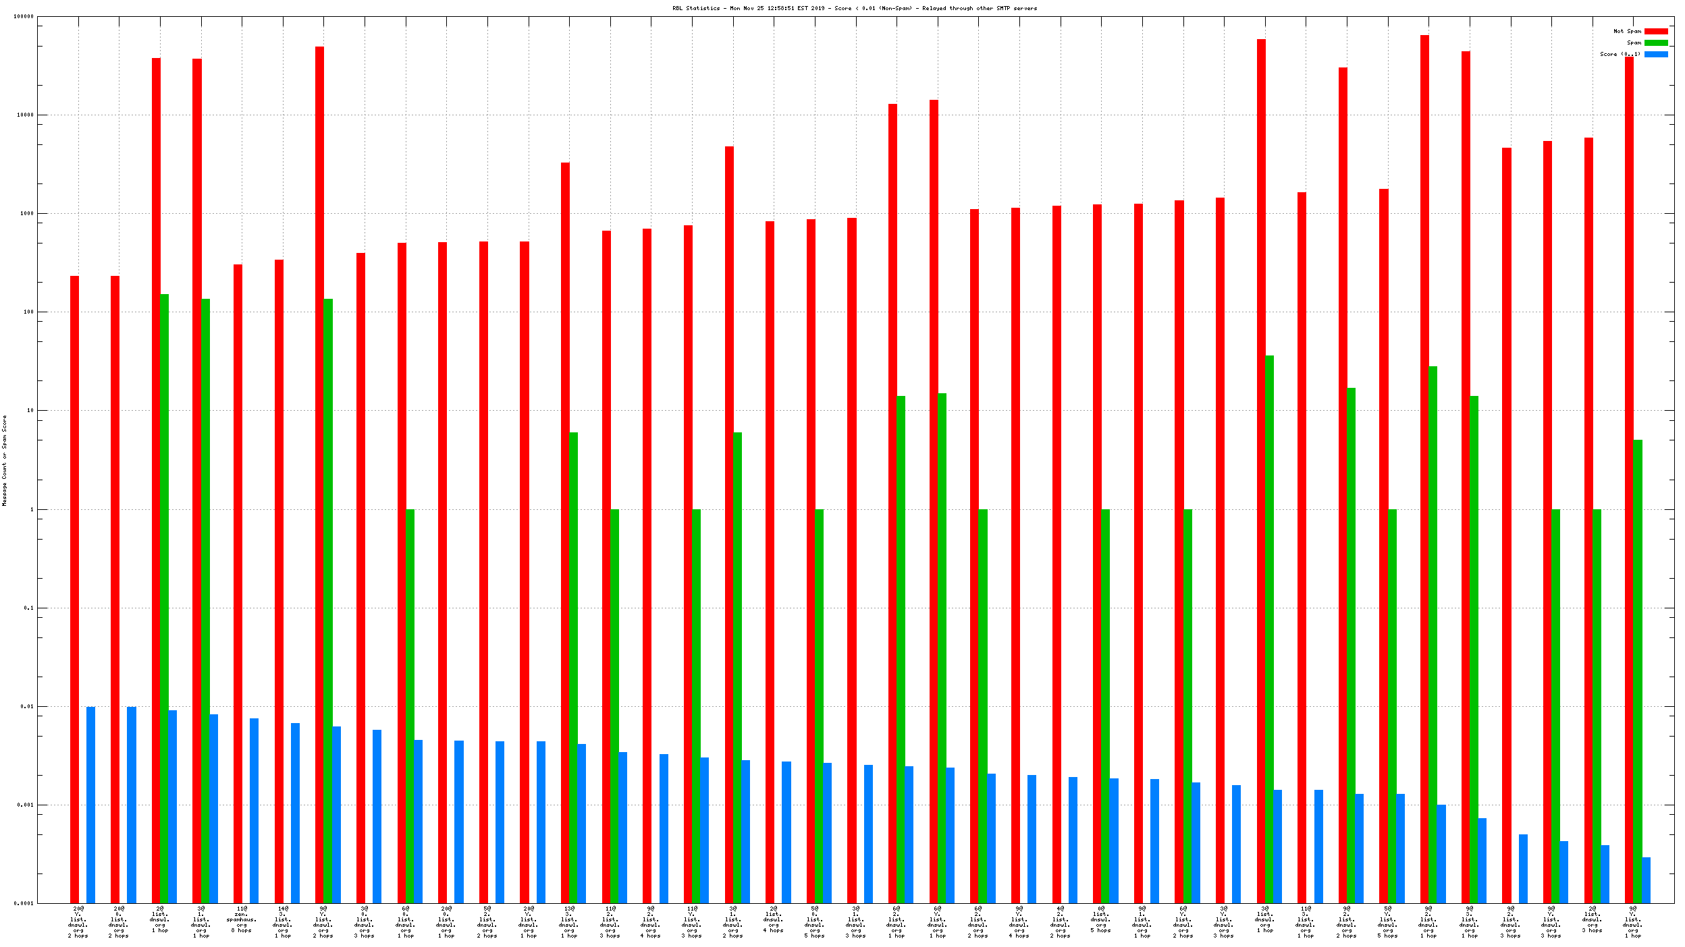Click the "Not Spam" legend label

tap(1627, 31)
